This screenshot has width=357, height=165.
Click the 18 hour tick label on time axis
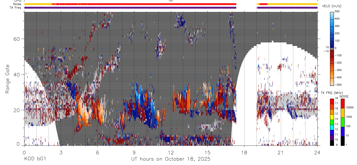244,152
